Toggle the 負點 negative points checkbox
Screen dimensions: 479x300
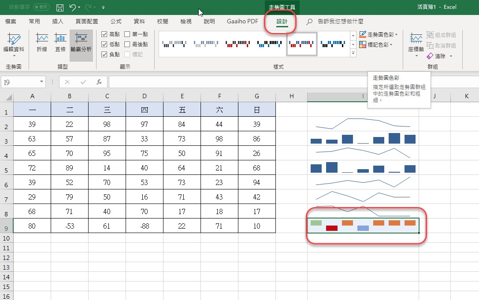pyautogui.click(x=104, y=55)
